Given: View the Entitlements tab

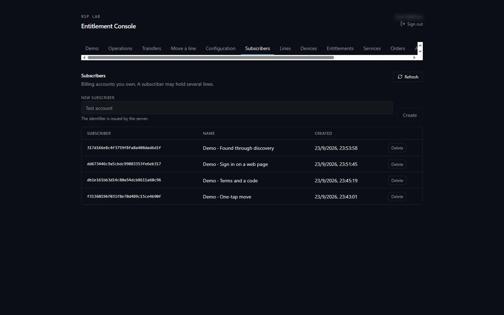Looking at the screenshot, I should [x=340, y=48].
